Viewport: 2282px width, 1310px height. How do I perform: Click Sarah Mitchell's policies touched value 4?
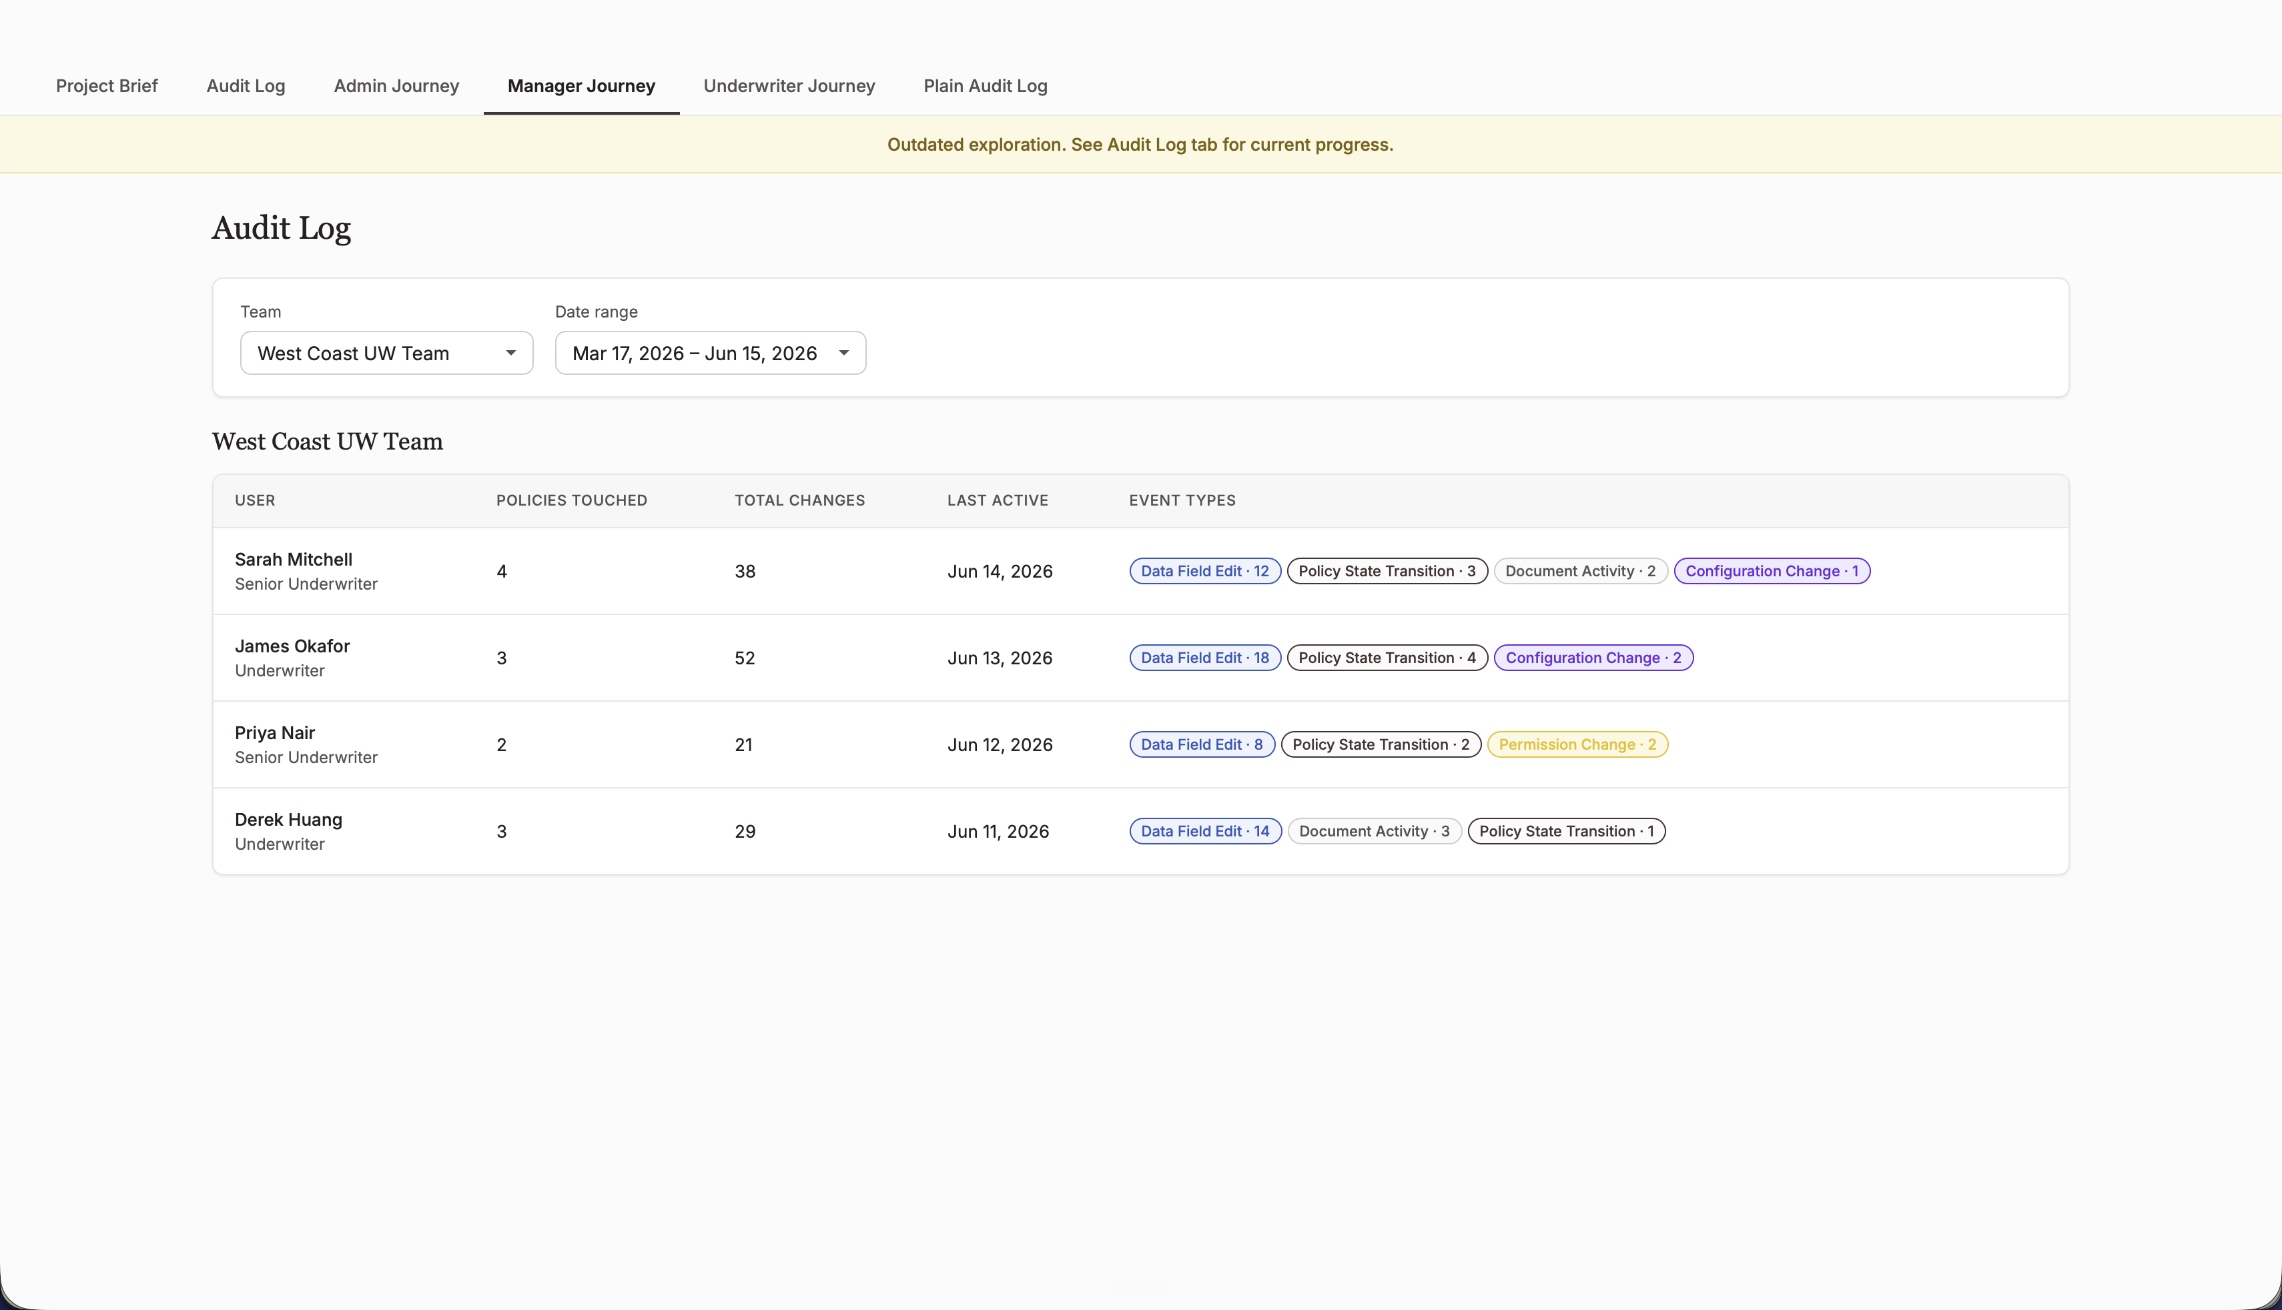click(x=502, y=572)
